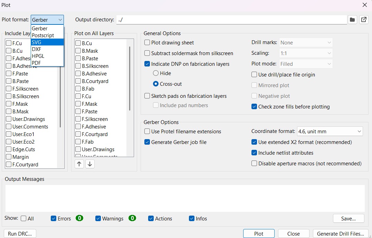
Task: Toggle Actions message filter
Action: (x=151, y=218)
